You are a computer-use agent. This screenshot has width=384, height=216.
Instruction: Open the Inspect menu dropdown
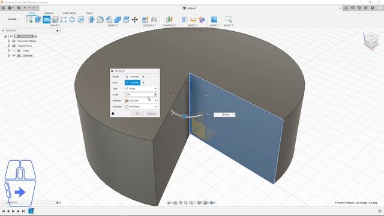click(x=193, y=25)
